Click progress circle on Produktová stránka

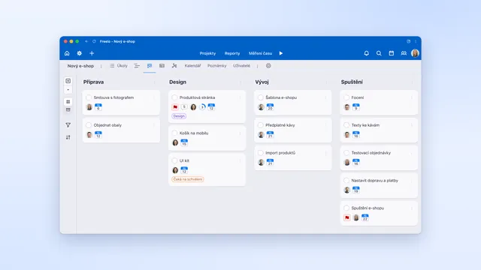click(x=202, y=106)
